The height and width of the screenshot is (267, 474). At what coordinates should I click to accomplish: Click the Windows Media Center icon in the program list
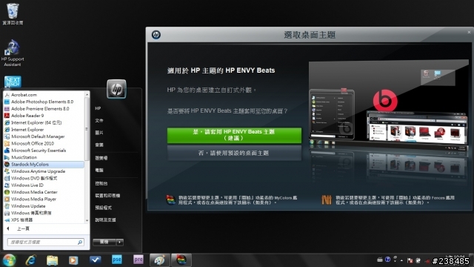pos(7,192)
